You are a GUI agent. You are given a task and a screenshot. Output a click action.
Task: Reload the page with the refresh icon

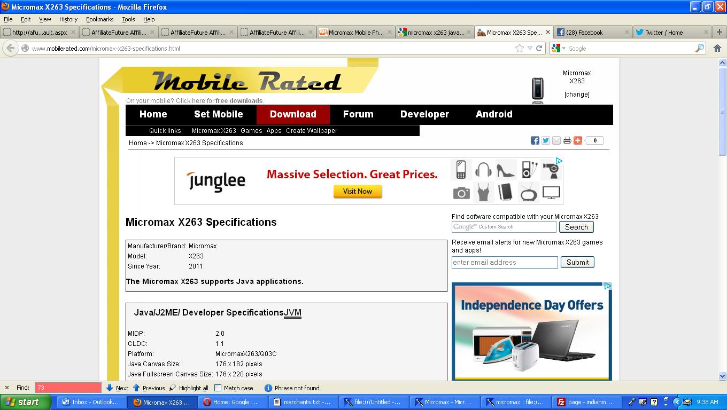pos(539,48)
